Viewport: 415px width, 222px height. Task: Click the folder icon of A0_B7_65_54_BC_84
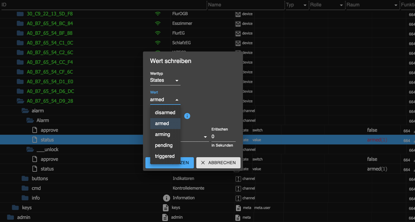click(20, 23)
